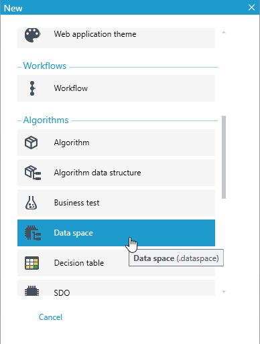Click the scrollbar up arrow
Viewport: 260px width, 344px height.
tap(224, 33)
